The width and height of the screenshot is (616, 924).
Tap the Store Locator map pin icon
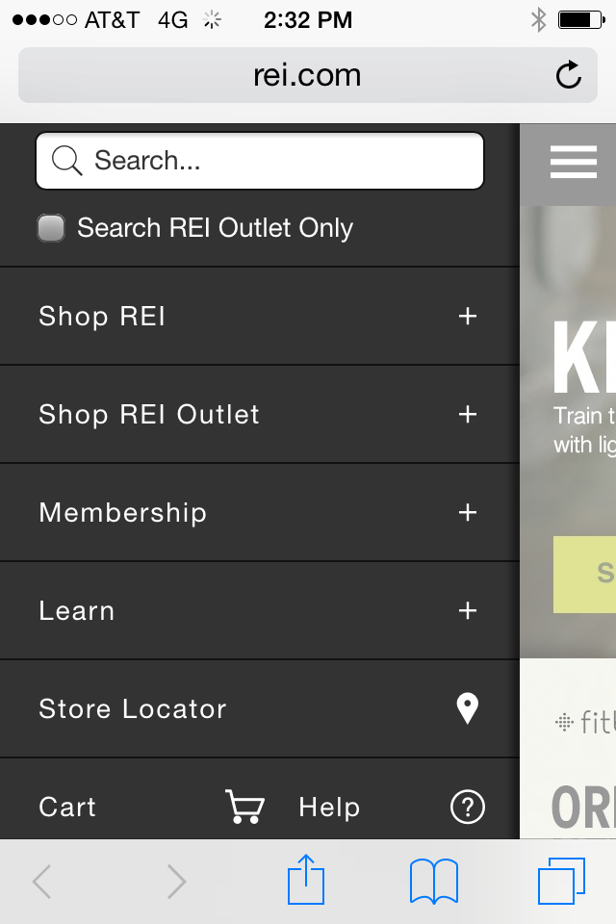(468, 708)
